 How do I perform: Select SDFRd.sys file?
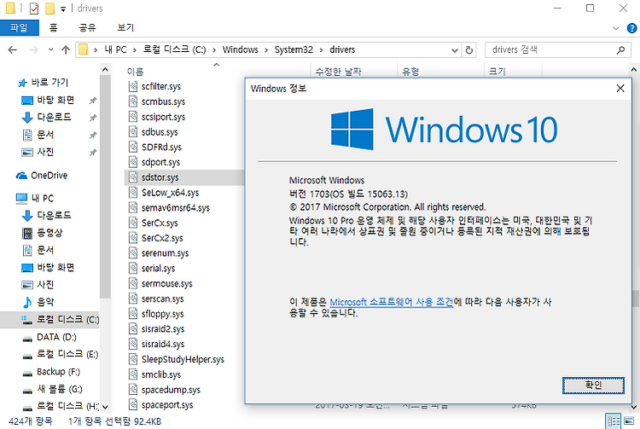(161, 148)
